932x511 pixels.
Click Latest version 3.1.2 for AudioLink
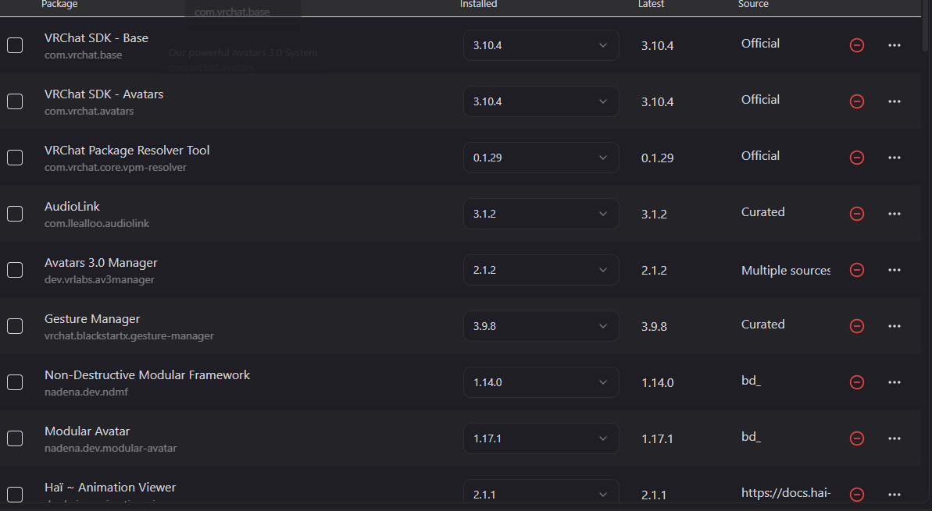(654, 215)
